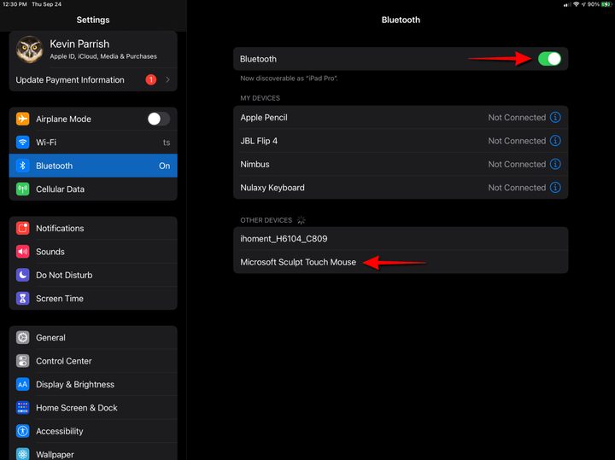Open Notifications settings

point(93,228)
